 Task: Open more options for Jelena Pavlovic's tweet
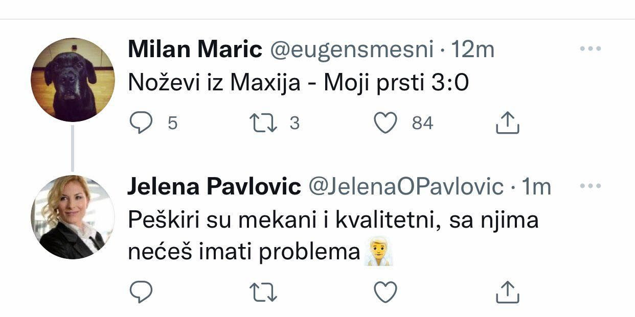pyautogui.click(x=591, y=187)
